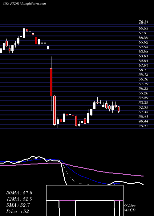154x216 pixels.
Task: Click the 54.29 price level label
Action: [x=144, y=98]
